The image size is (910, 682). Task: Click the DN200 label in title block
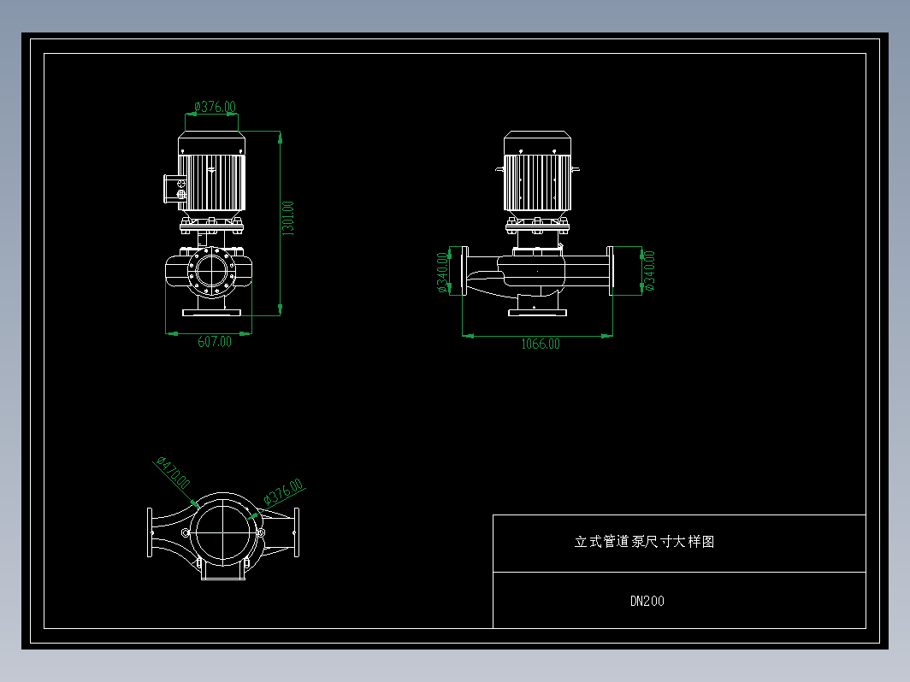pos(647,601)
